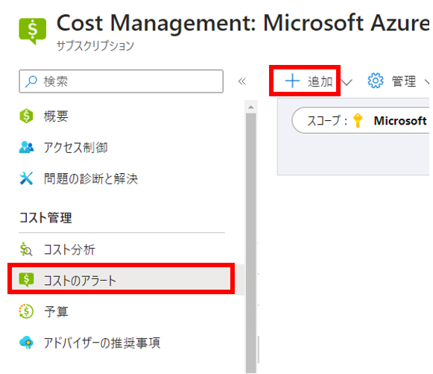Click the wrench icon for 問題の診断と解決

click(x=26, y=178)
